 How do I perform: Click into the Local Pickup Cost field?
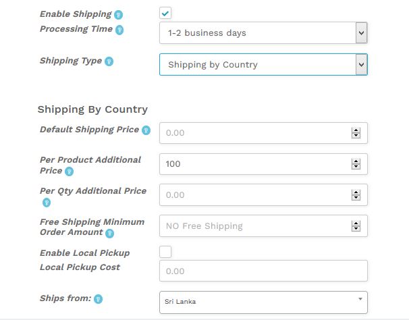tap(263, 271)
